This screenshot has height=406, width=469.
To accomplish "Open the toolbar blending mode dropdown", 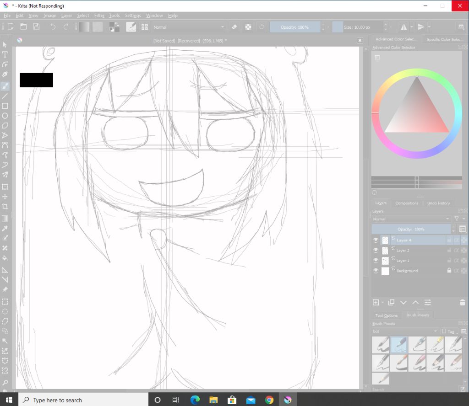I will click(x=189, y=27).
